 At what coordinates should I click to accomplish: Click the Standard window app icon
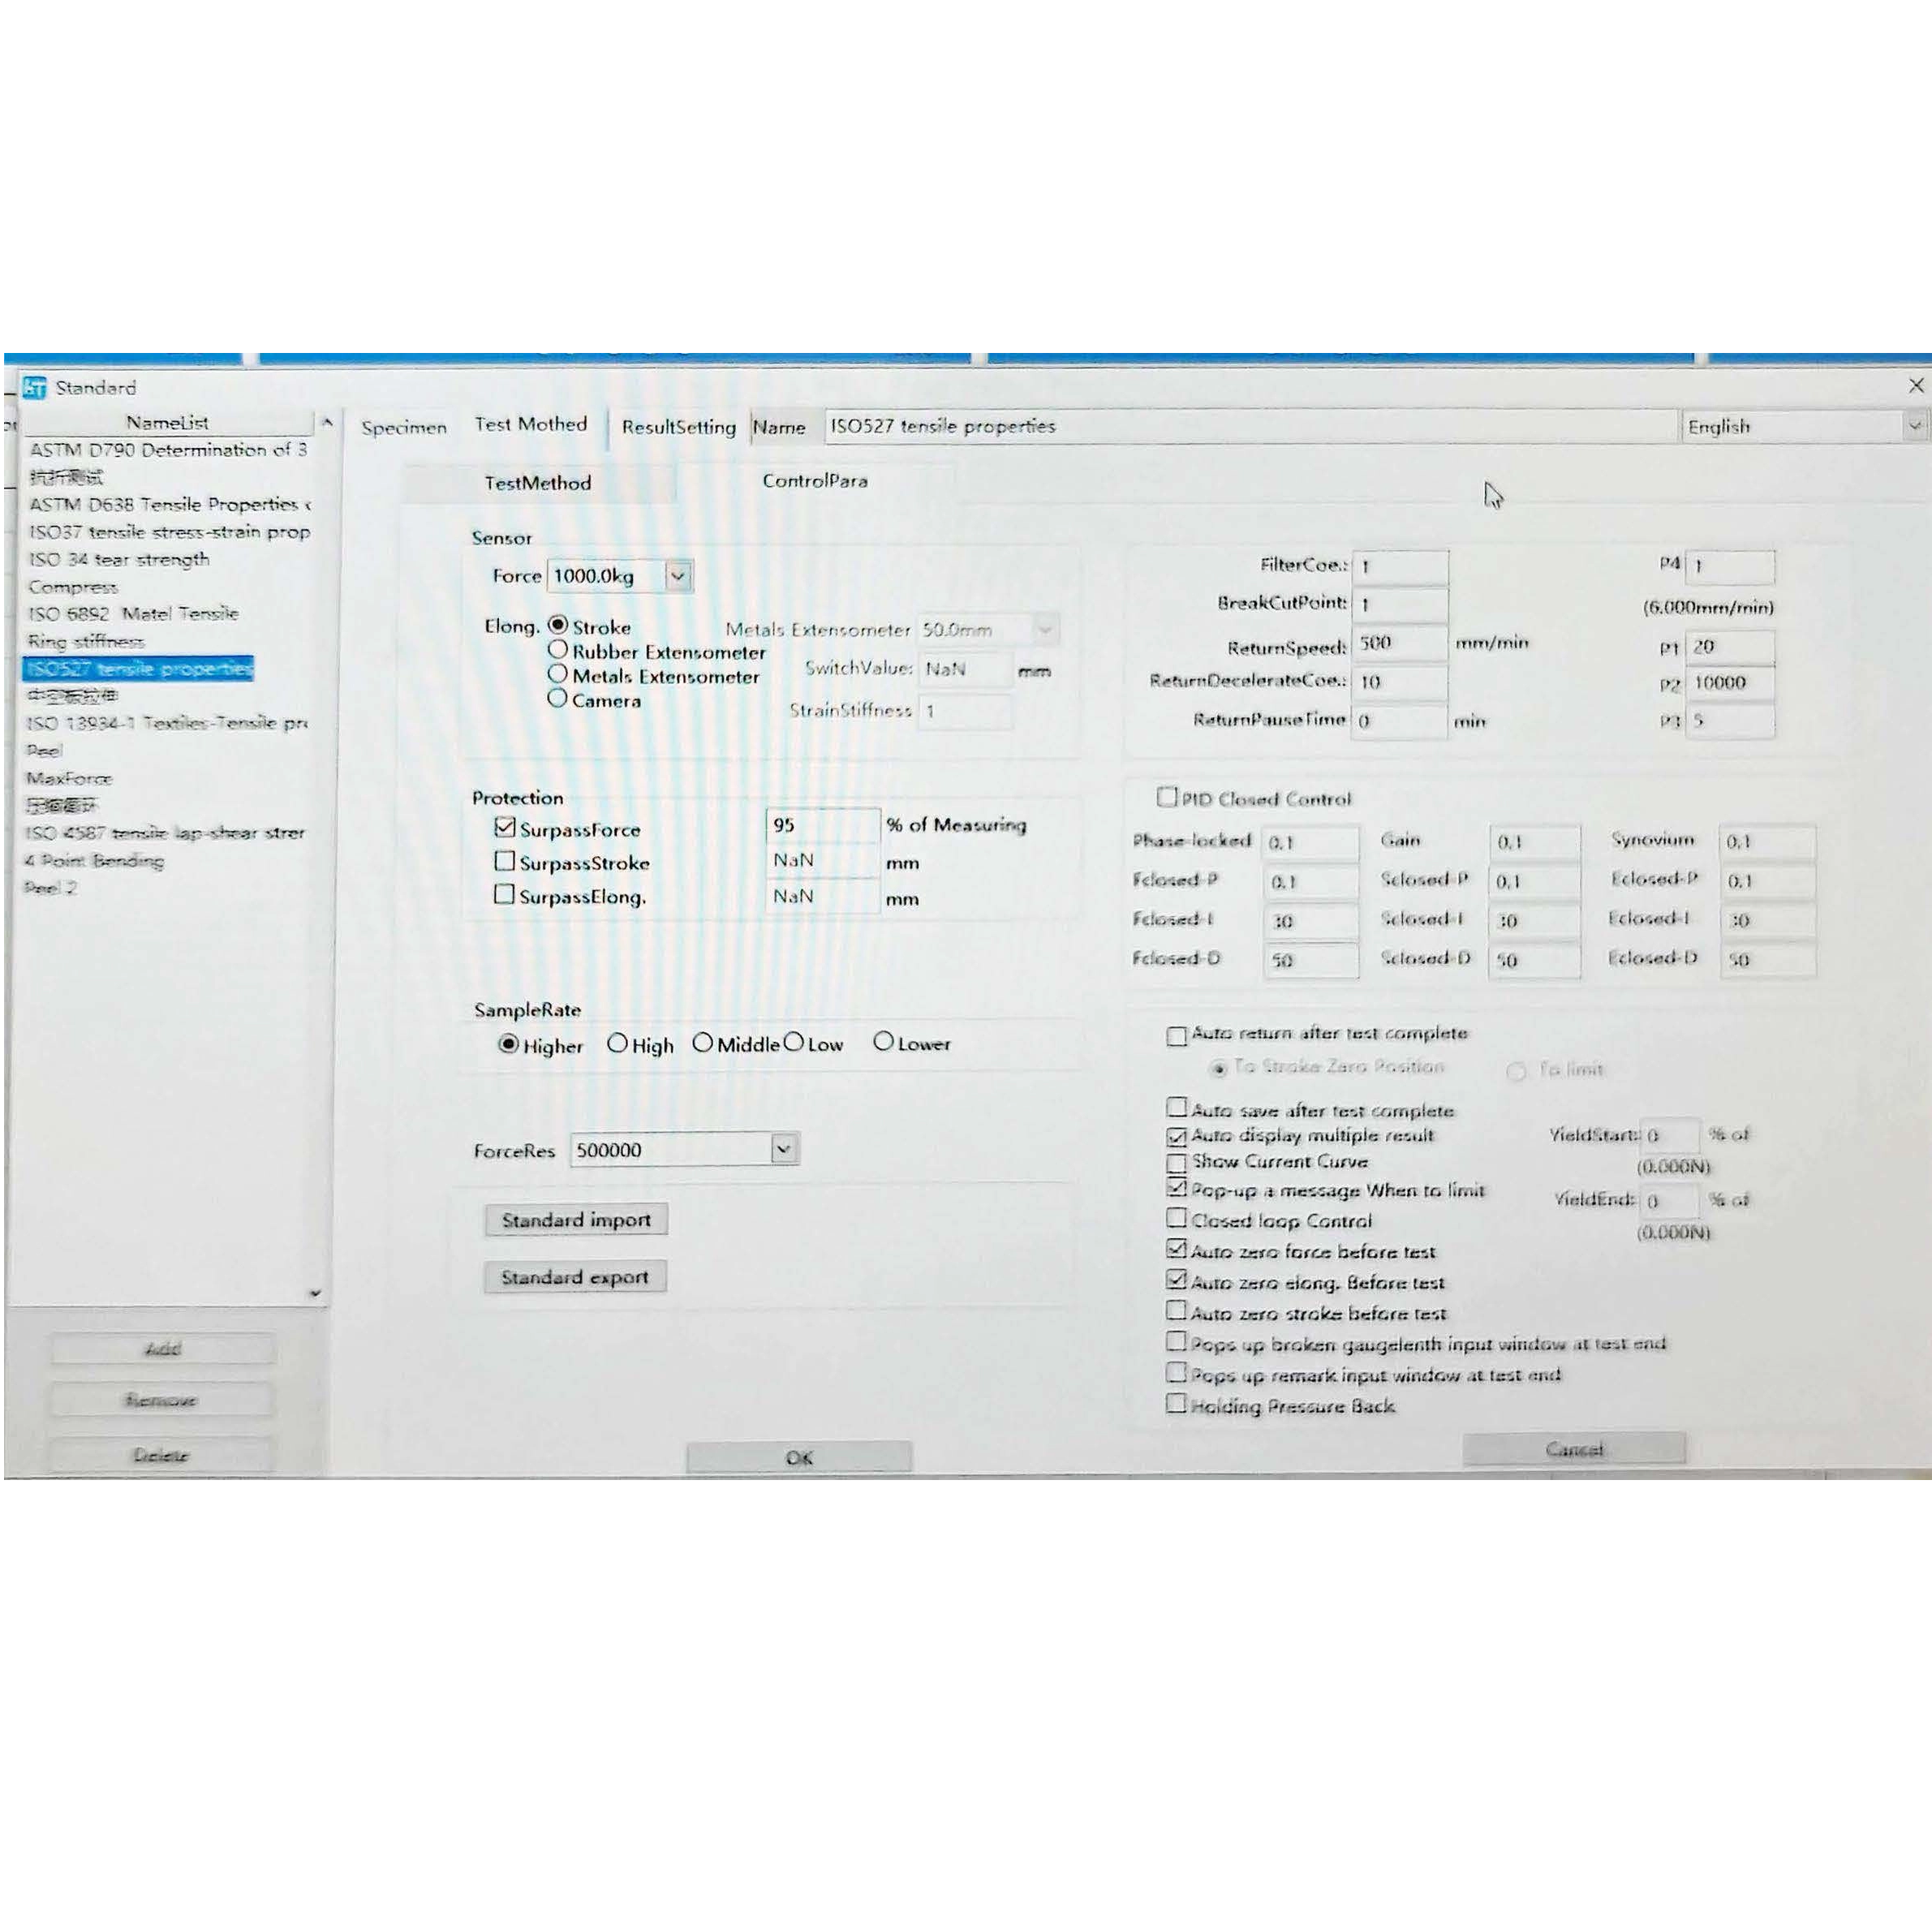point(35,387)
